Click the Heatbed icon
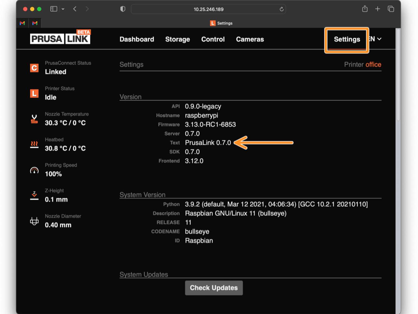 34,144
